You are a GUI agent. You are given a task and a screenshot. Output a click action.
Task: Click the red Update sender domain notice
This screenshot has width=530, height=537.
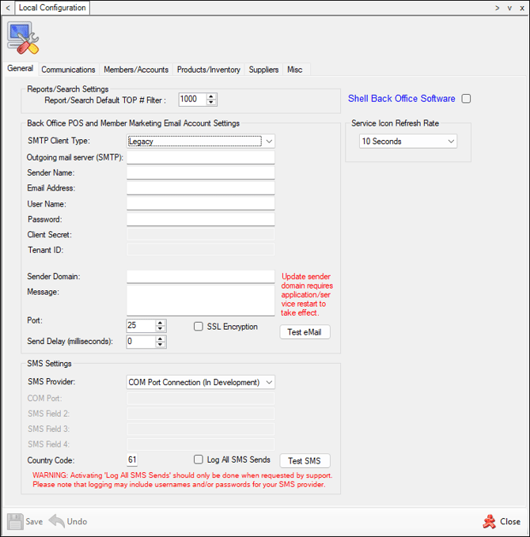(x=307, y=294)
